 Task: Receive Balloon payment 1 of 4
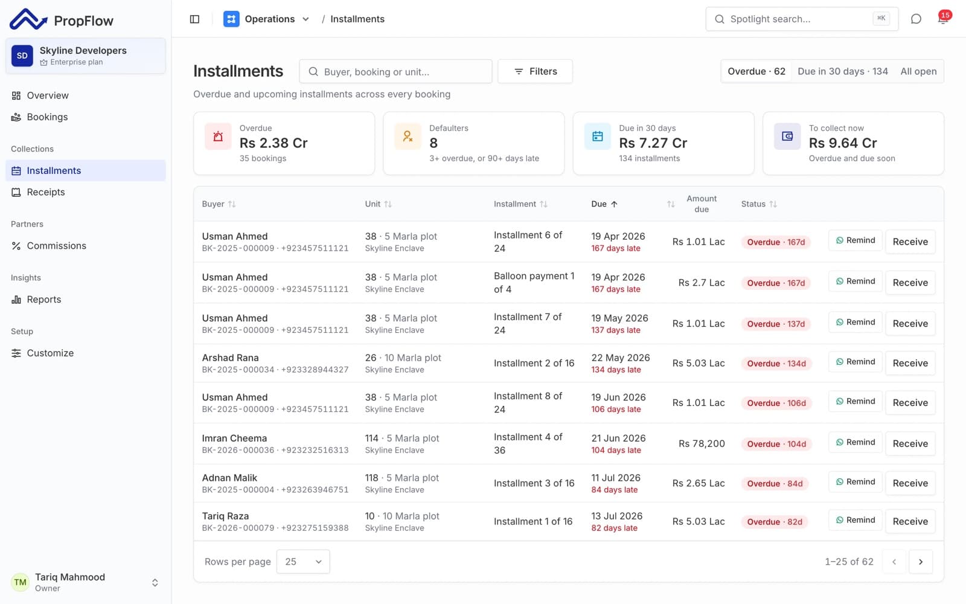pyautogui.click(x=910, y=283)
